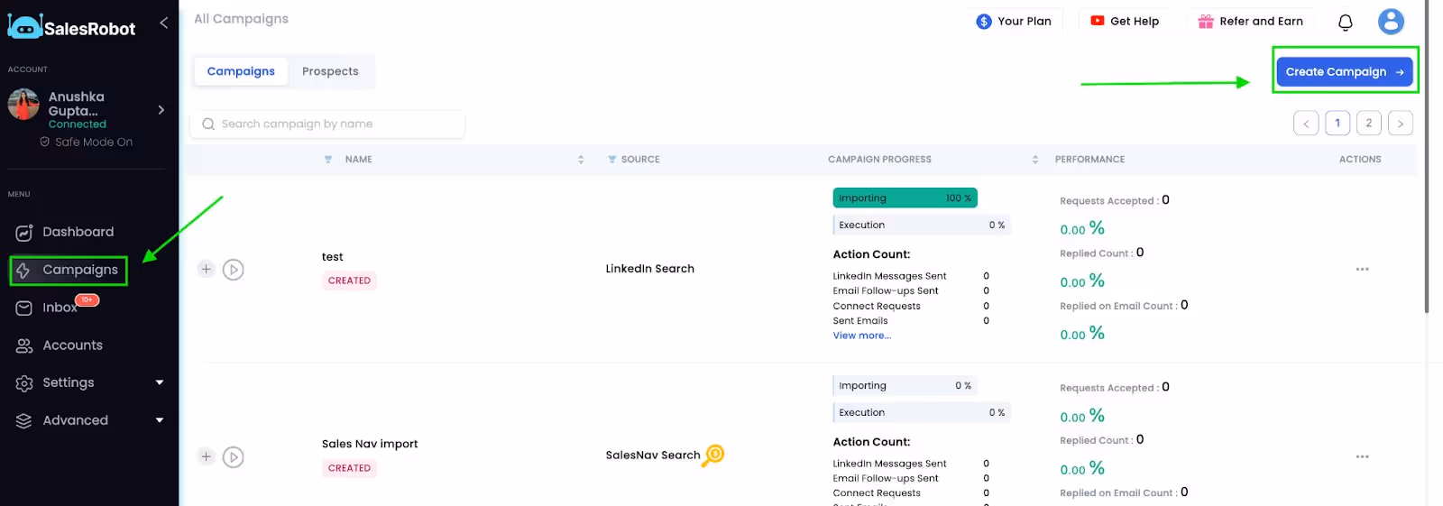
Task: Start the Sales Nav import play button
Action: point(234,457)
